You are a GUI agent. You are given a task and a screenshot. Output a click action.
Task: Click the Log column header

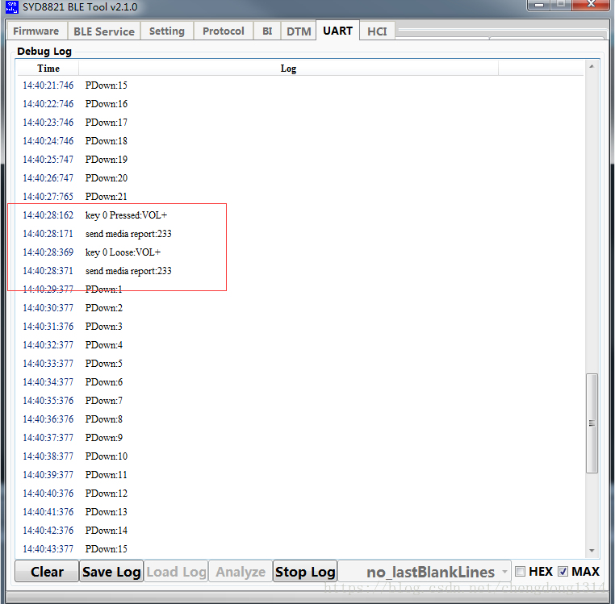tap(288, 69)
